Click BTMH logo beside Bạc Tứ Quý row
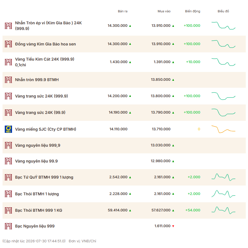 tap(8, 177)
